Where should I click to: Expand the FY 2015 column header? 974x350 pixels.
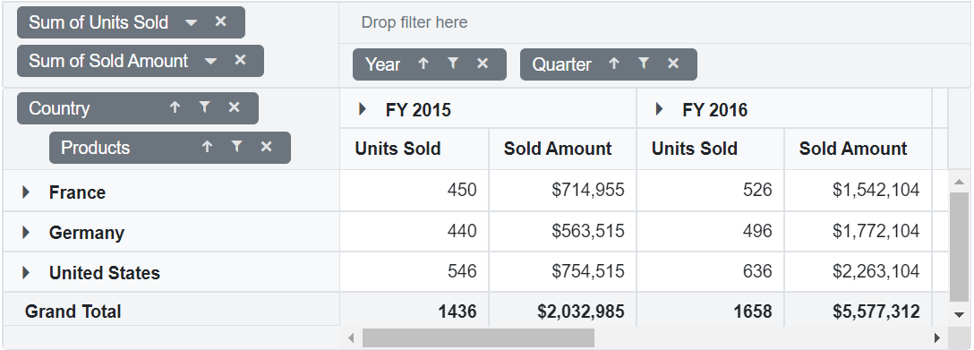click(x=363, y=109)
